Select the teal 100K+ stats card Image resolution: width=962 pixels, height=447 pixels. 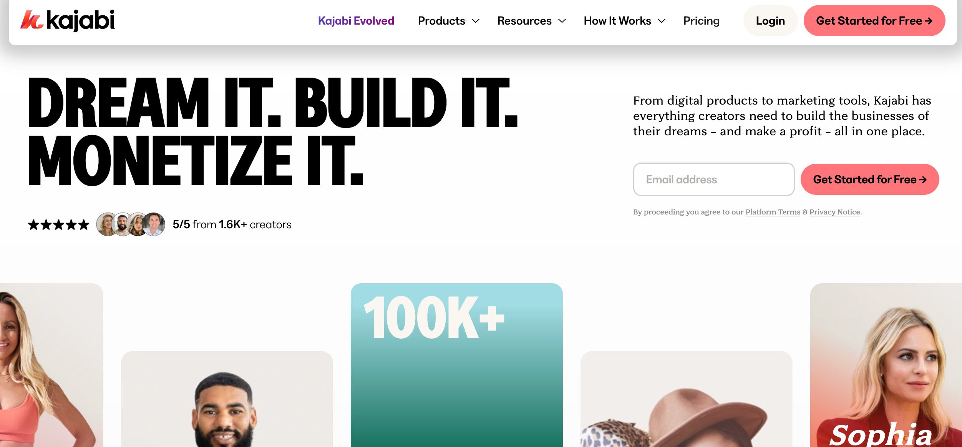point(457,365)
